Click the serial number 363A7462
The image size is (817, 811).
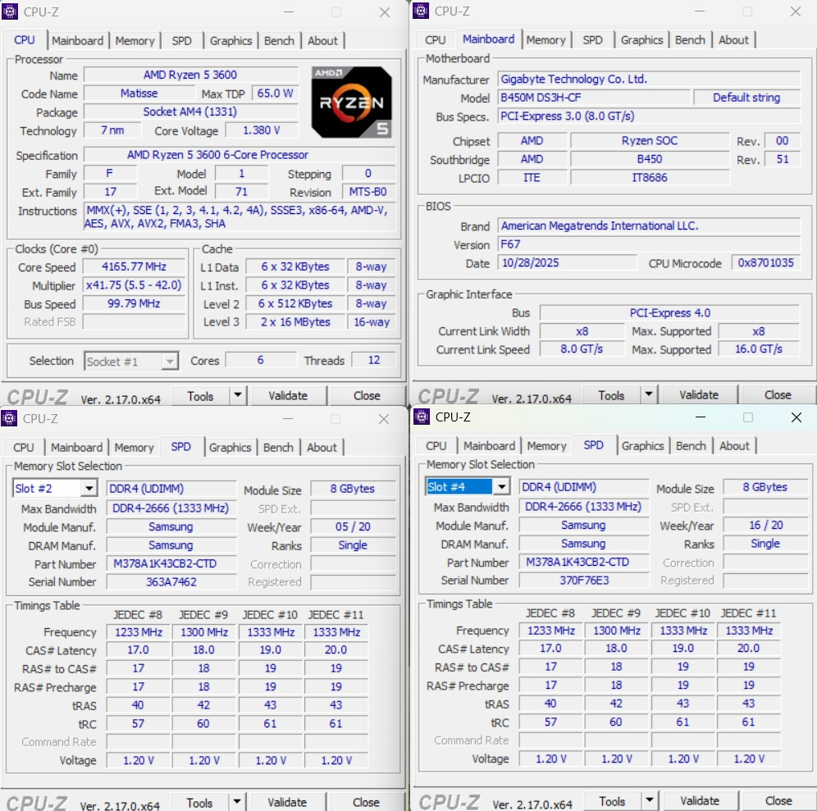click(x=171, y=582)
